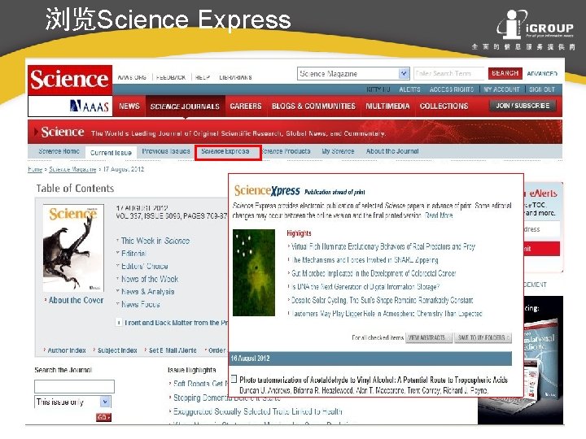The image size is (586, 439).
Task: Open the FEEDBACK link
Action: (x=171, y=77)
